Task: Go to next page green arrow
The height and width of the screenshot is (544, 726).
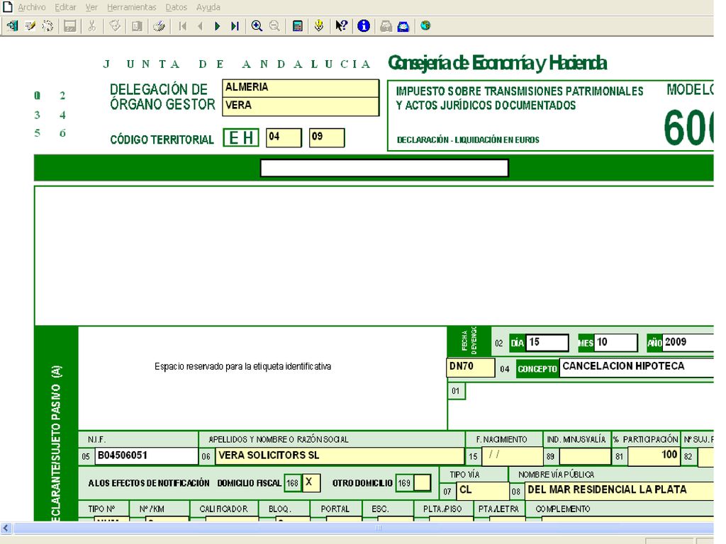Action: [x=217, y=26]
